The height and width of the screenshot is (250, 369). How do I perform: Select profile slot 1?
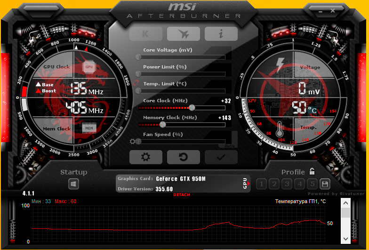click(262, 184)
